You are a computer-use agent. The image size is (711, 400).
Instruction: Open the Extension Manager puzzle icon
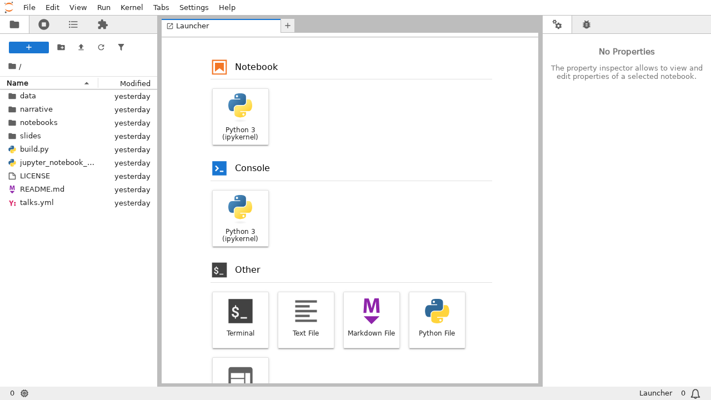pyautogui.click(x=103, y=24)
